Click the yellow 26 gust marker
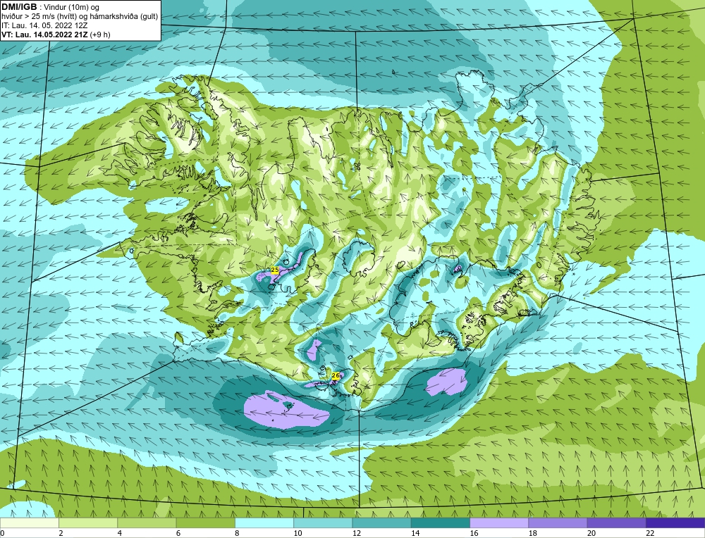 (335, 375)
